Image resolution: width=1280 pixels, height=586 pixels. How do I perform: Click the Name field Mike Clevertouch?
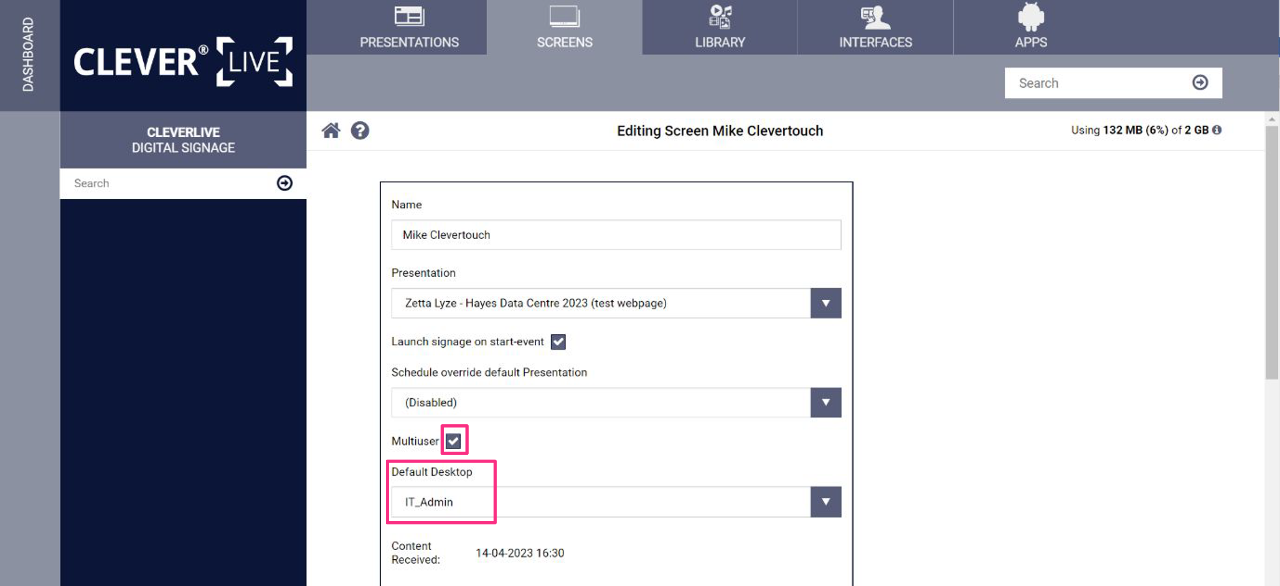coord(616,235)
